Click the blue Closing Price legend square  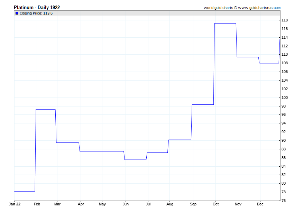[x=17, y=13]
